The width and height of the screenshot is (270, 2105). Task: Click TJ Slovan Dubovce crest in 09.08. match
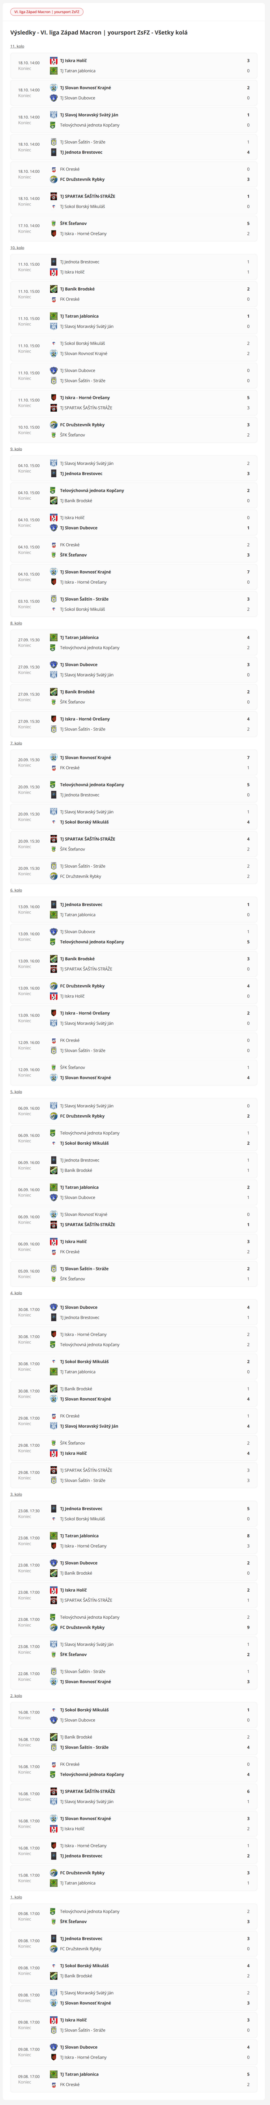click(x=54, y=2047)
